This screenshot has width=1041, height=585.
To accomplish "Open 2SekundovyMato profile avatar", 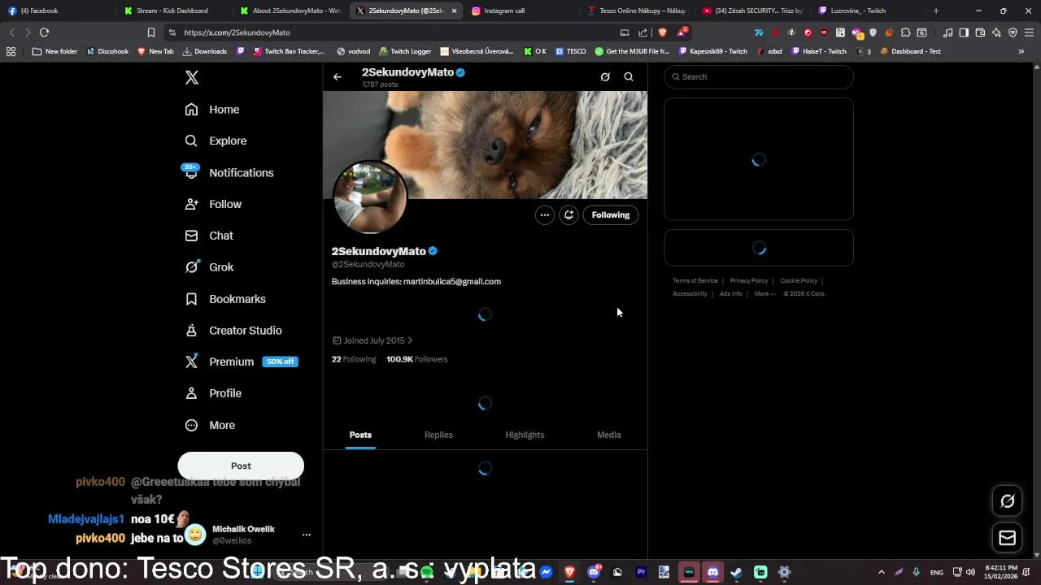I will point(370,197).
